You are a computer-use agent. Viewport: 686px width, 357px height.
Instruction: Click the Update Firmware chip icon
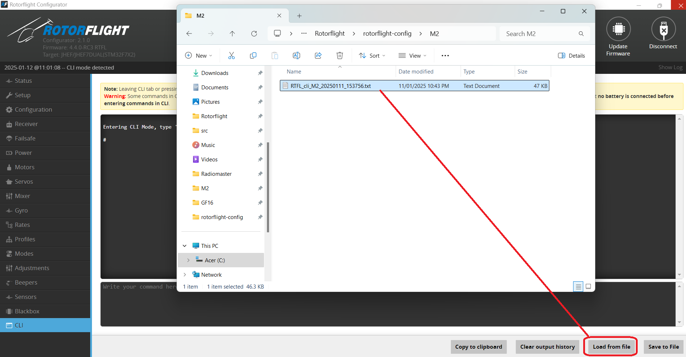pyautogui.click(x=618, y=29)
